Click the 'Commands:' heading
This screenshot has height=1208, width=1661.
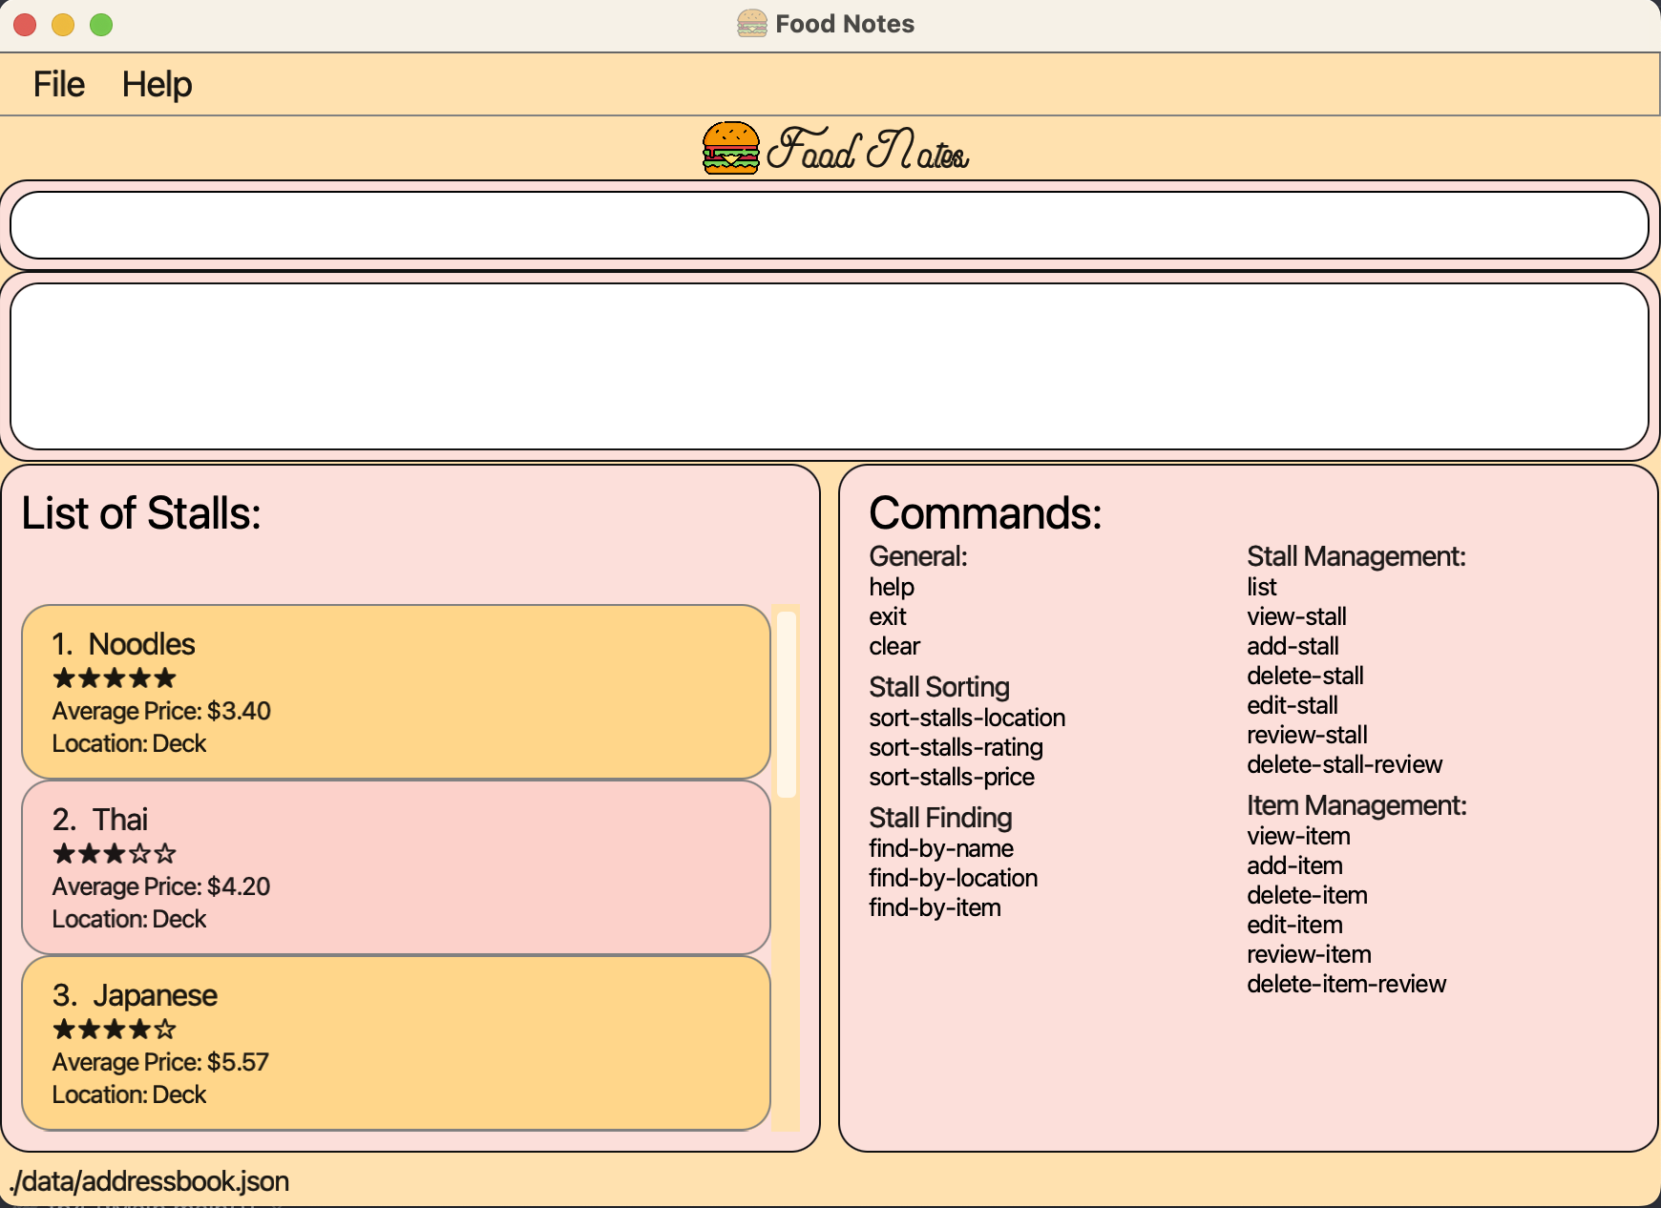point(985,513)
